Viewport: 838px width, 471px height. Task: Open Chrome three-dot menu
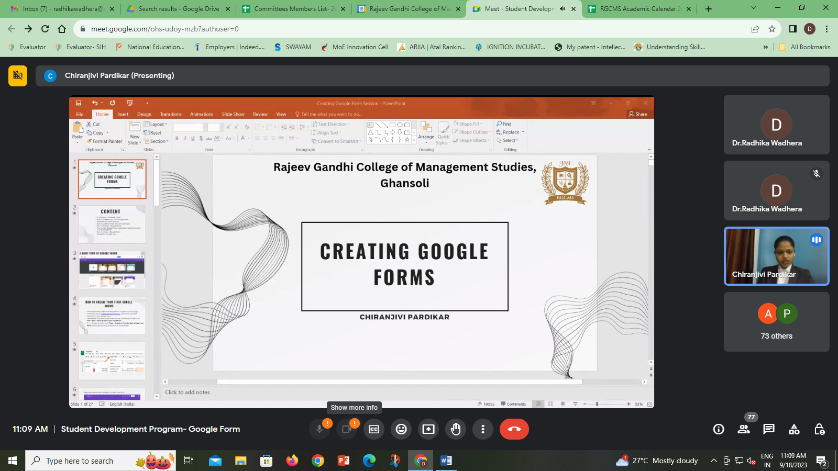(x=826, y=29)
